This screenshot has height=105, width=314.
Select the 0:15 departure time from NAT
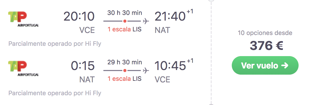82,66
